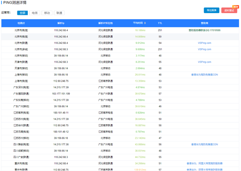Viewport: 241px width, 171px height.
Task: Filter results by 联通 operator
Action: click(59, 13)
